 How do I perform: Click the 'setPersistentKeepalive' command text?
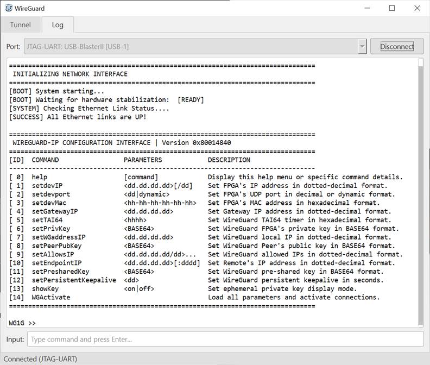[x=74, y=280]
